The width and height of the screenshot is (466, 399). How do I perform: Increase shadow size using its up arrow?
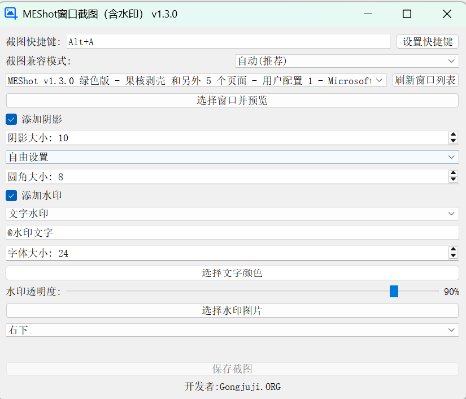[454, 135]
